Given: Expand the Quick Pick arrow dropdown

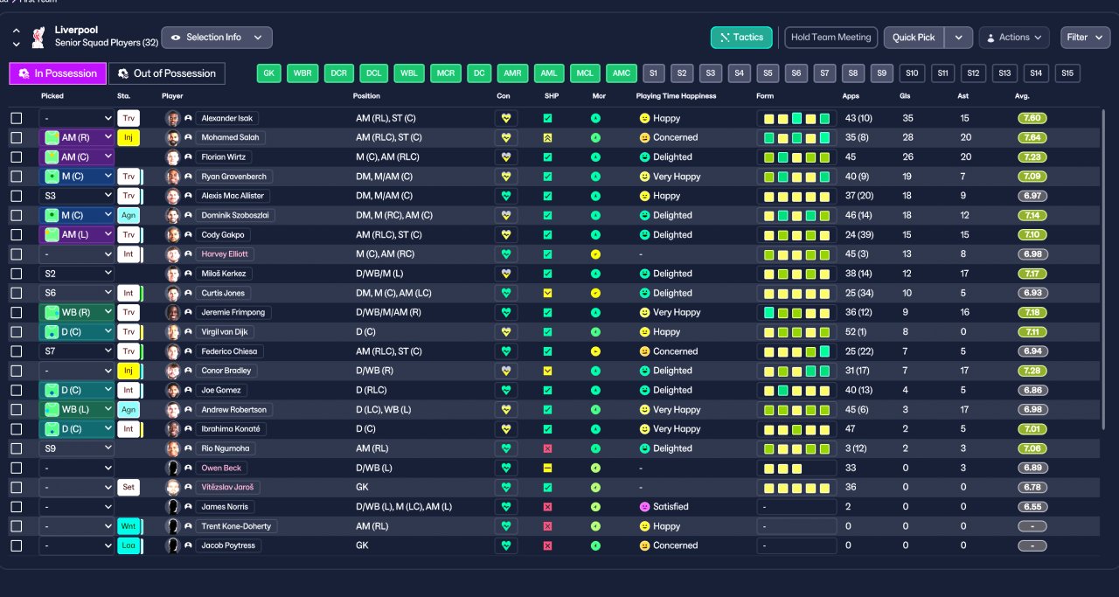Looking at the screenshot, I should (x=959, y=38).
